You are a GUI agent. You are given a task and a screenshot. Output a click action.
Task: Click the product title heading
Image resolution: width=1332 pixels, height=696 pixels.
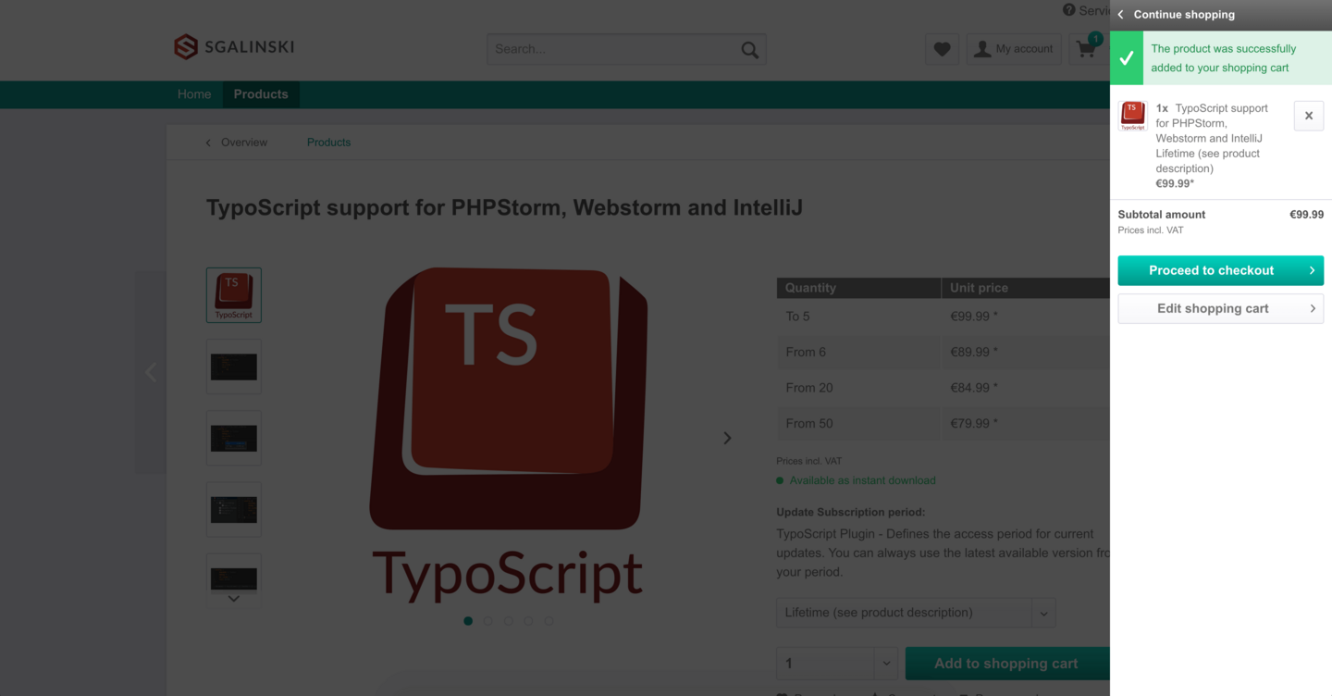click(x=504, y=207)
